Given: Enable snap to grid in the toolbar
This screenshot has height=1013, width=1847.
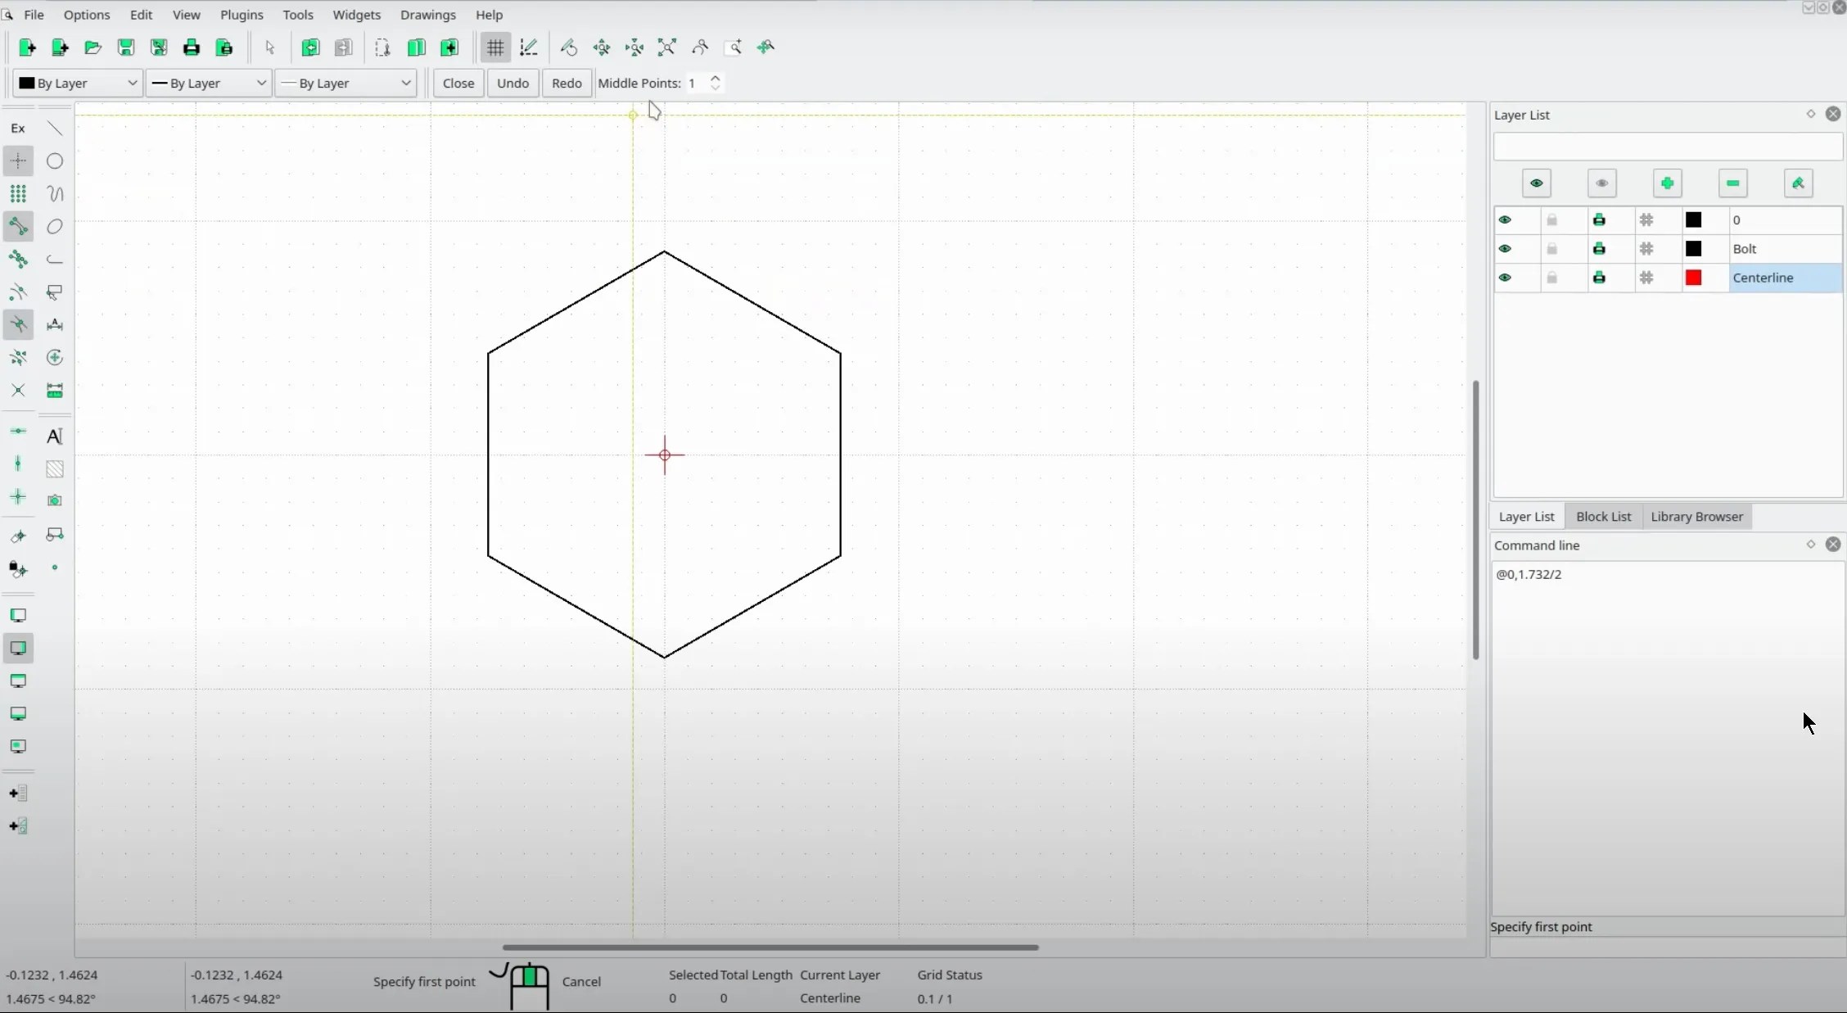Looking at the screenshot, I should pyautogui.click(x=494, y=47).
